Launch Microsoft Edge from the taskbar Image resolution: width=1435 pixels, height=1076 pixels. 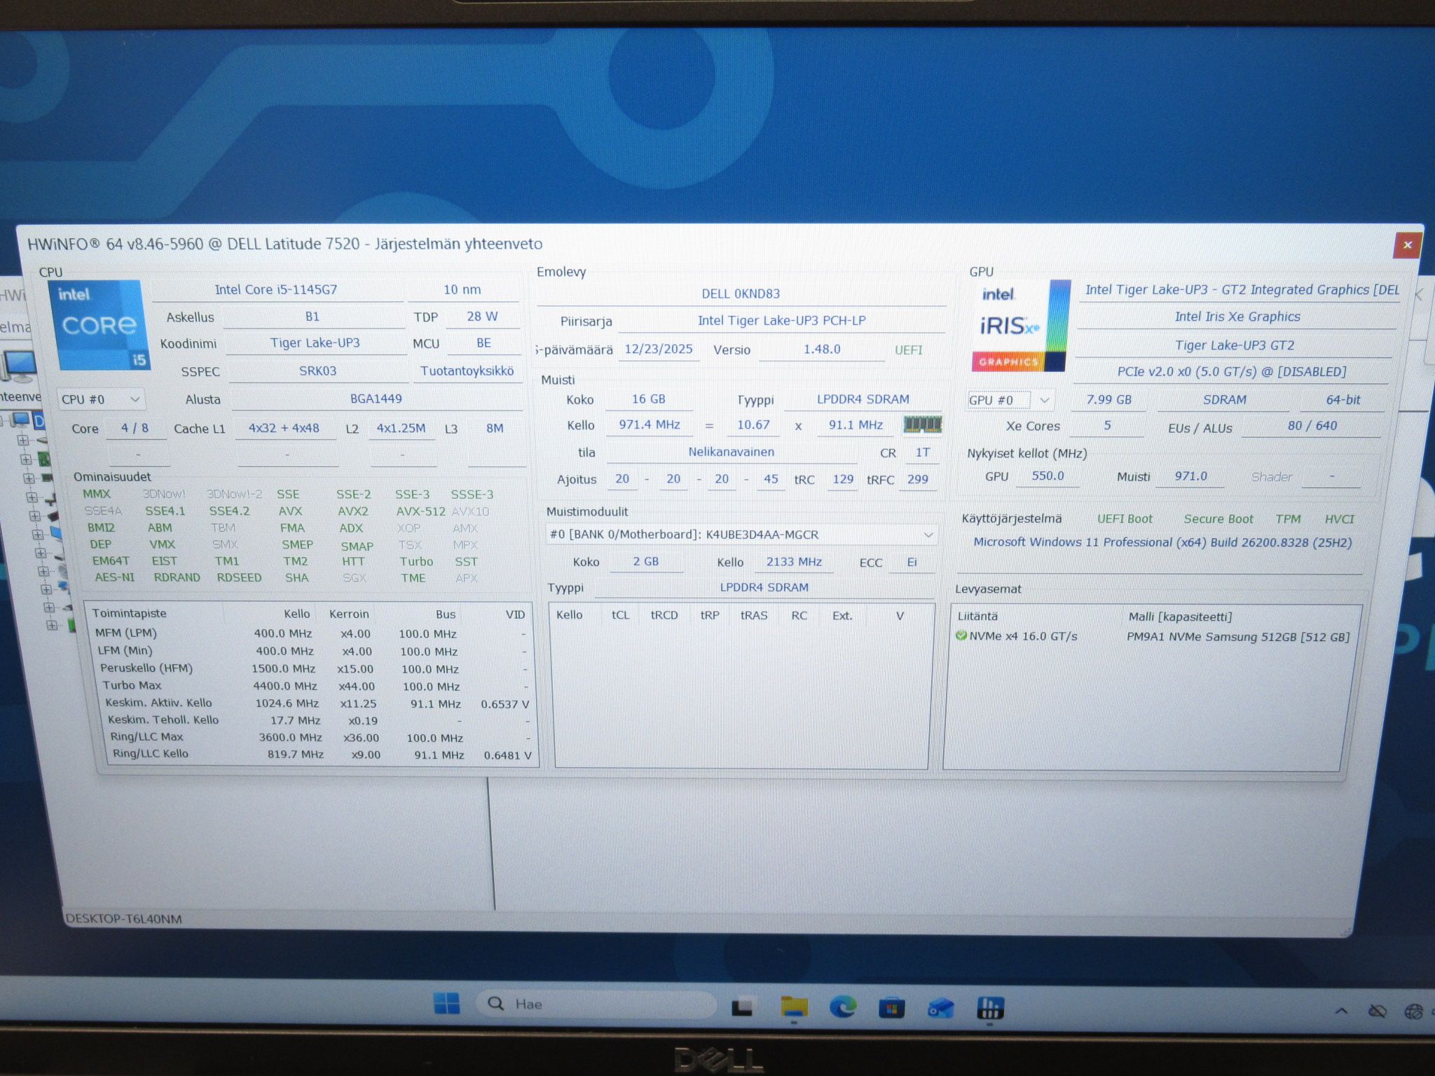point(843,1007)
